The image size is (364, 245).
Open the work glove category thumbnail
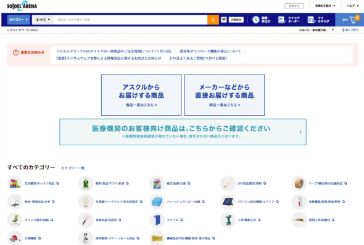86,201
